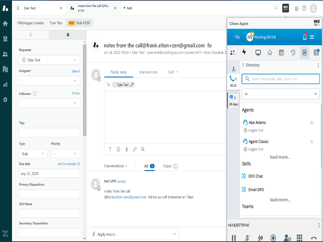This screenshot has height=242, width=323.
Task: Favorite Abe Adams with the star
Action: (312, 123)
